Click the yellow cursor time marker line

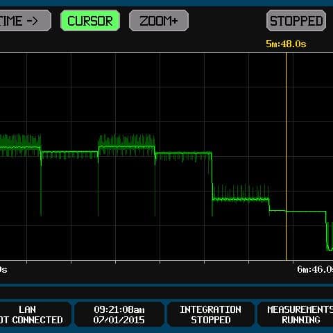286,156
